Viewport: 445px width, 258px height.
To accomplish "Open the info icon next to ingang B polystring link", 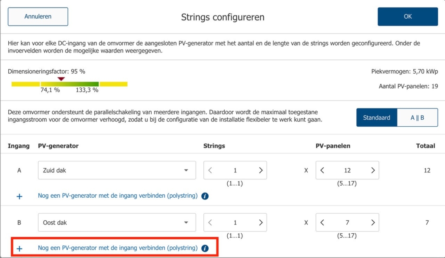I will (x=204, y=248).
